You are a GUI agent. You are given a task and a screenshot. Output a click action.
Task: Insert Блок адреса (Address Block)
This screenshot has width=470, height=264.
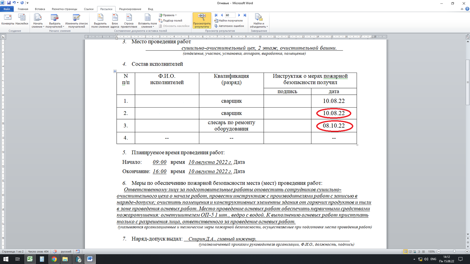coord(115,21)
